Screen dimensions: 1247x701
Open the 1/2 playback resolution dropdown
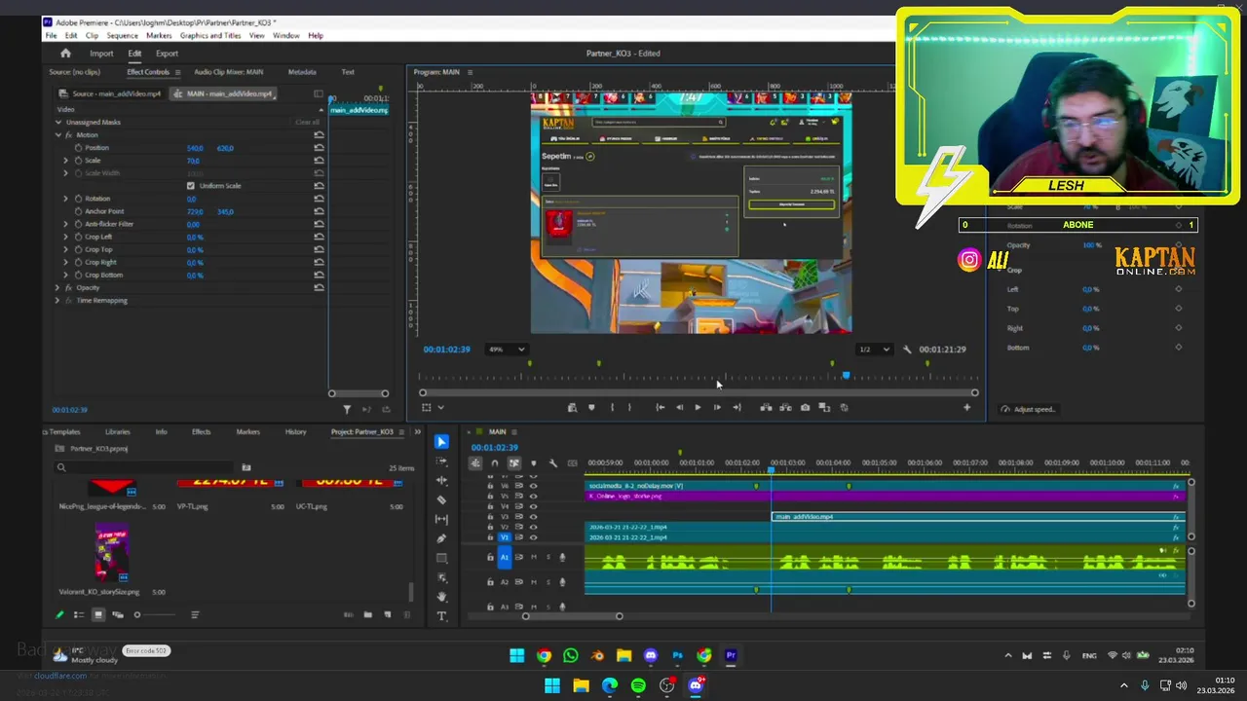tap(875, 350)
